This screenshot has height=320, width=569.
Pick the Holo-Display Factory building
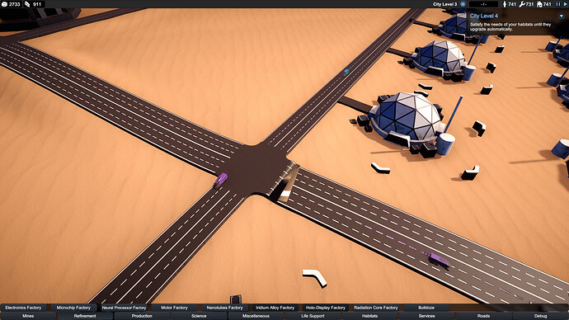click(x=326, y=308)
